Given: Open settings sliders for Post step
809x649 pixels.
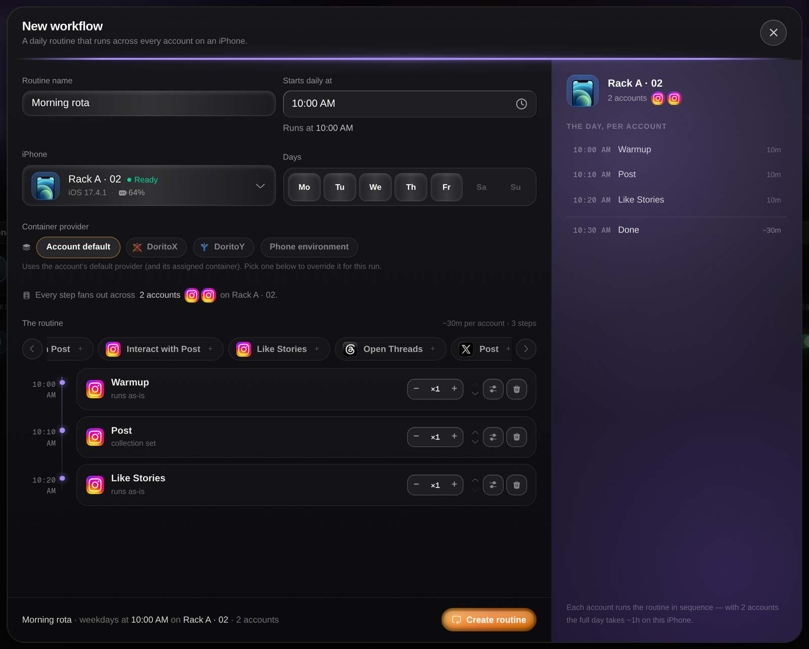Looking at the screenshot, I should coord(493,437).
